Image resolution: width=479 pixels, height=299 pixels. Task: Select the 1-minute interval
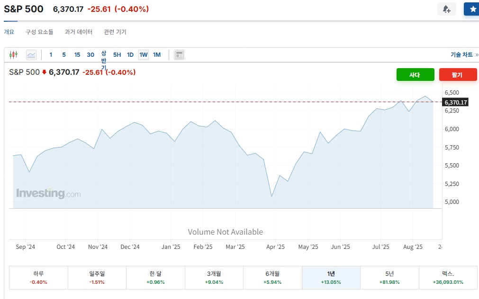(x=51, y=55)
